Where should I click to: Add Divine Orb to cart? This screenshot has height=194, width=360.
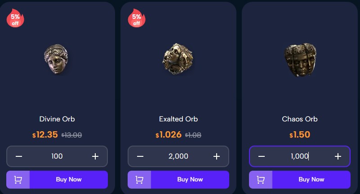[18, 180]
